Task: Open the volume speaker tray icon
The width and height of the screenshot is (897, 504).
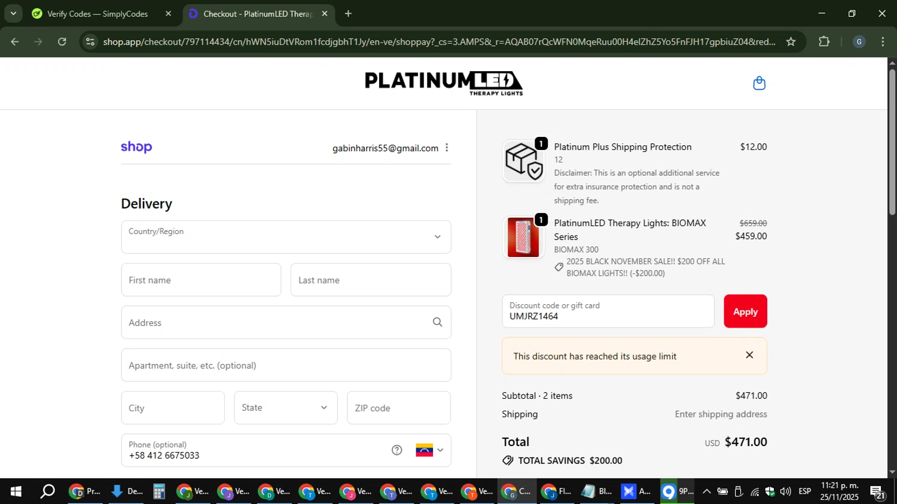Action: point(786,491)
